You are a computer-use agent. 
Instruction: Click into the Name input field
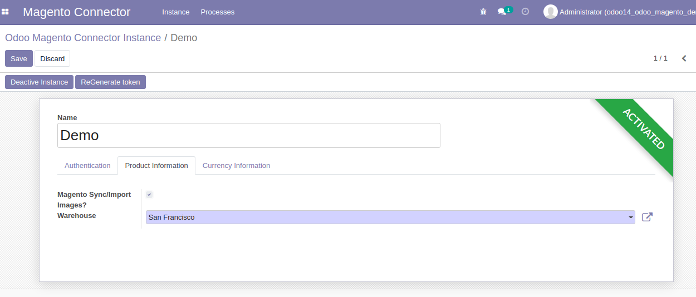248,136
